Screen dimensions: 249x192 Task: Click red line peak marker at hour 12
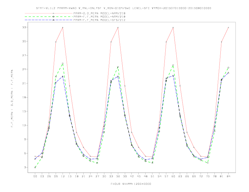pyautogui.click(x=63, y=28)
